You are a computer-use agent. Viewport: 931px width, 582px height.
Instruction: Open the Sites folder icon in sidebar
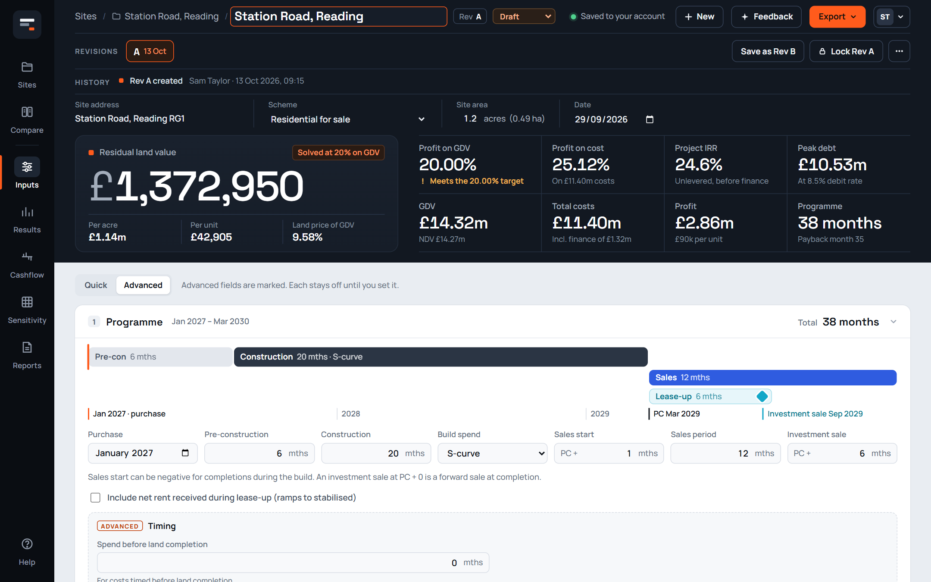click(27, 67)
